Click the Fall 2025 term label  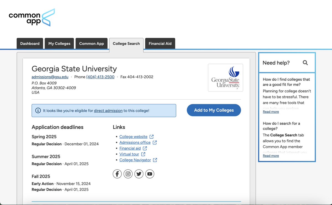(x=41, y=177)
